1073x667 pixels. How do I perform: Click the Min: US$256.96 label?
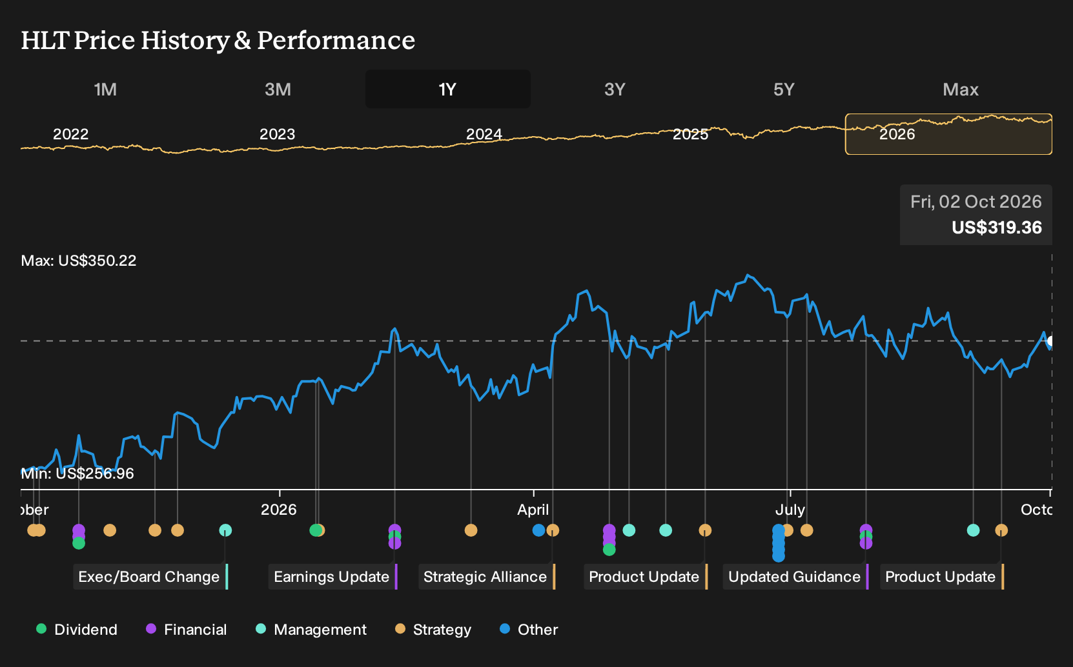click(77, 473)
